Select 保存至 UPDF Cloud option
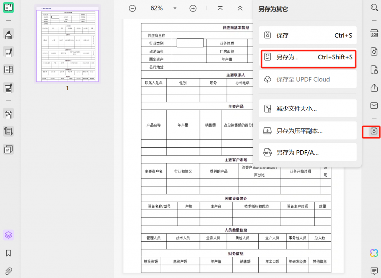381x278 pixels. coord(308,79)
